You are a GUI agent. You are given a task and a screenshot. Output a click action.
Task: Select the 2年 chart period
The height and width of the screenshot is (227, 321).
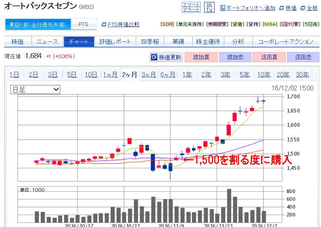pos(206,75)
